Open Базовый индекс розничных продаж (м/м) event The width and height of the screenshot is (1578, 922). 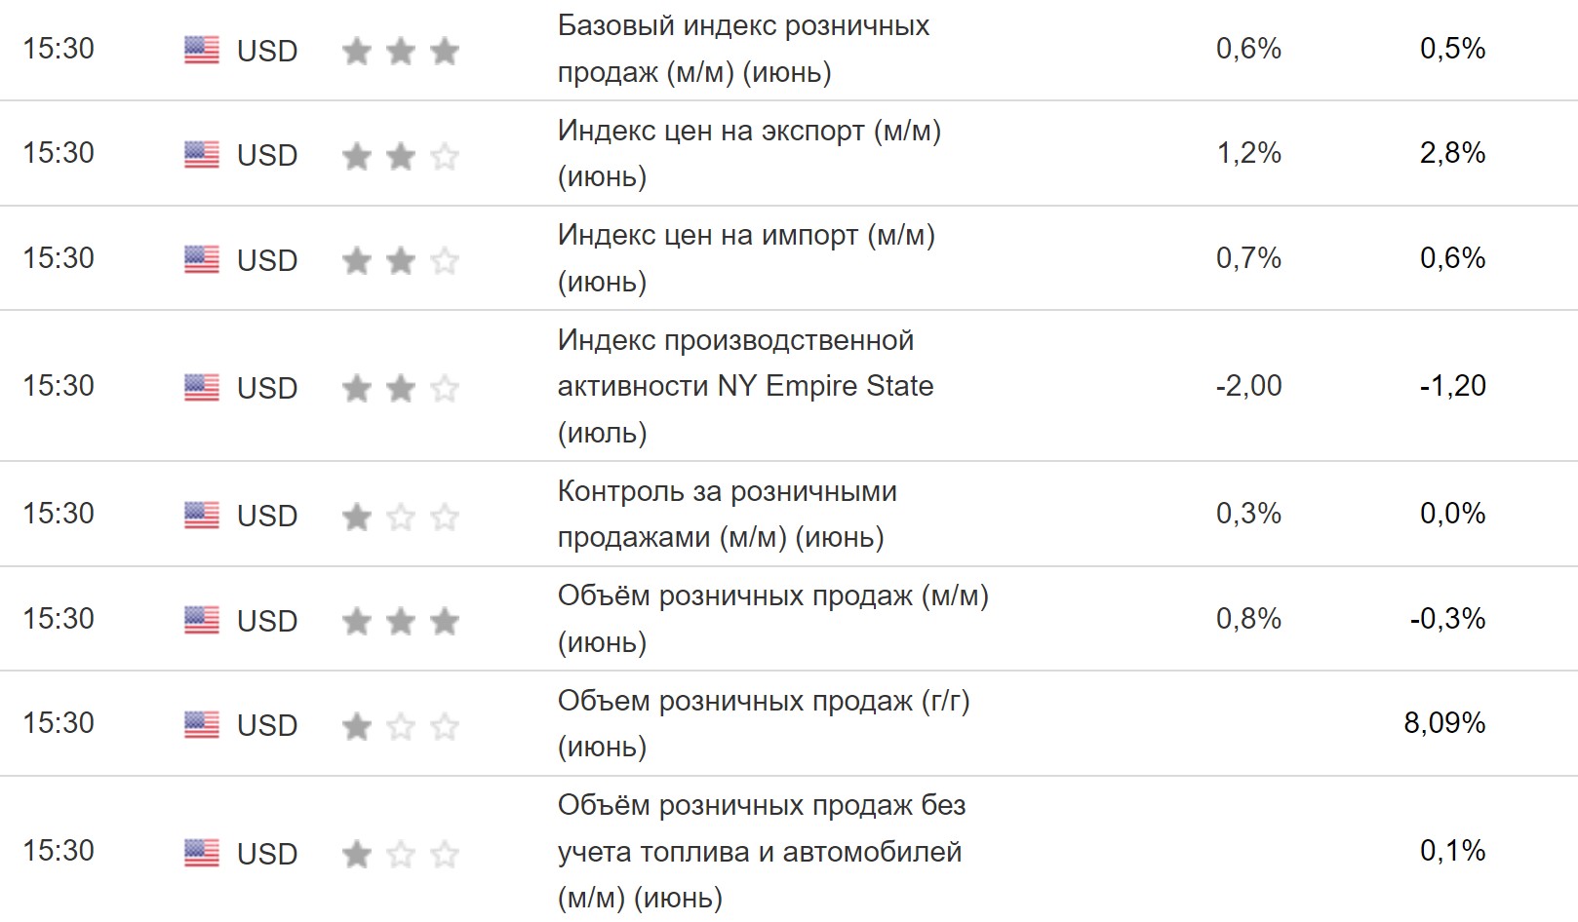pyautogui.click(x=743, y=49)
